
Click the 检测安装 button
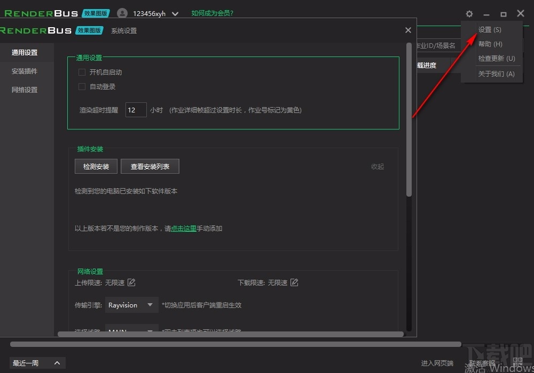tap(96, 166)
